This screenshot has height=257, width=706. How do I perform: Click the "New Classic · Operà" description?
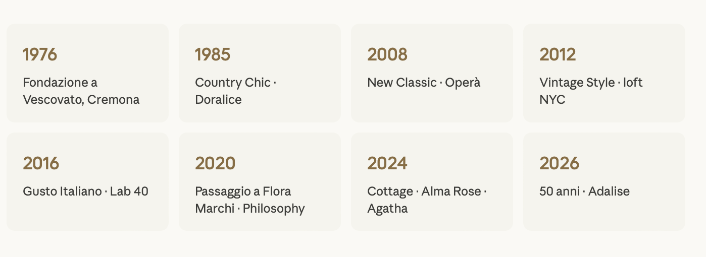[424, 83]
